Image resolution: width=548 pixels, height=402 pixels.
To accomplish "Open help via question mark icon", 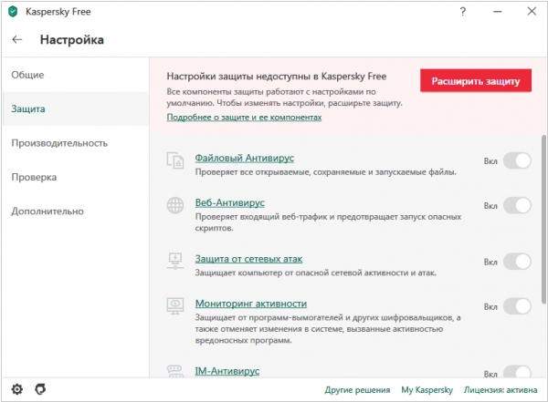I will coord(463,12).
